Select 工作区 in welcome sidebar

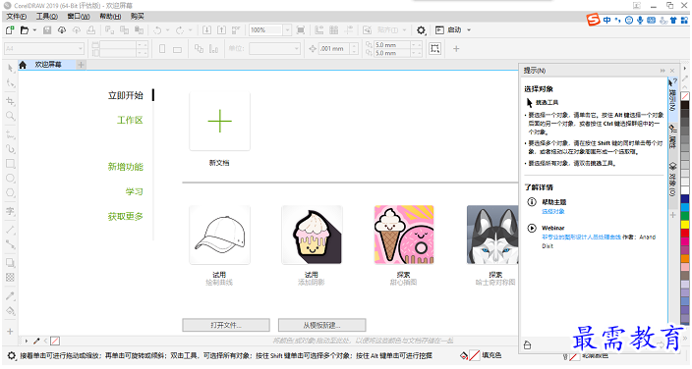click(x=130, y=120)
